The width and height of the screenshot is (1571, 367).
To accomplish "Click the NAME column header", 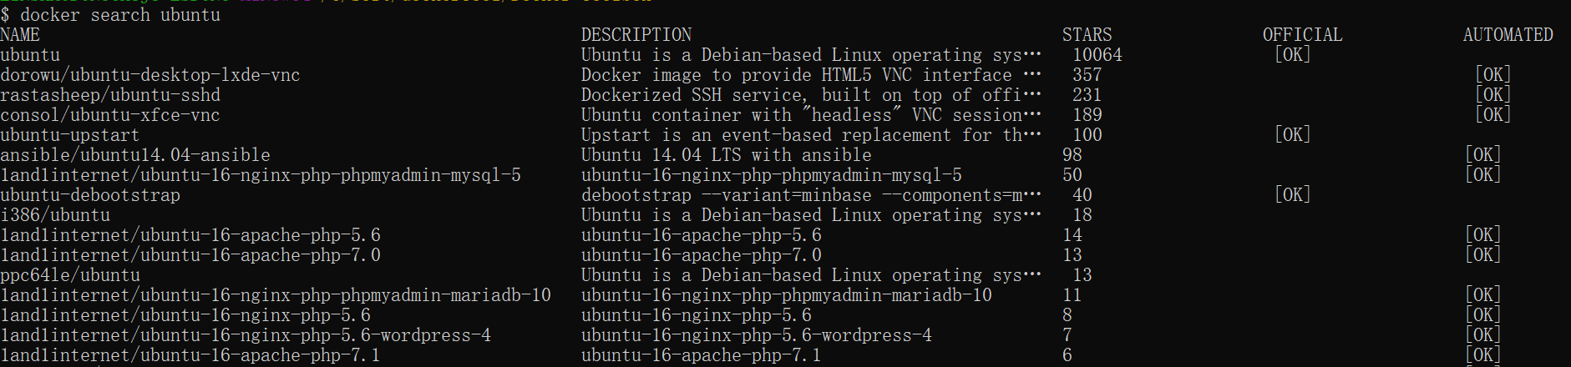I will point(20,35).
